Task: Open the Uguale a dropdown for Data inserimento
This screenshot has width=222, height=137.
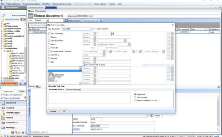Action: [x=95, y=34]
